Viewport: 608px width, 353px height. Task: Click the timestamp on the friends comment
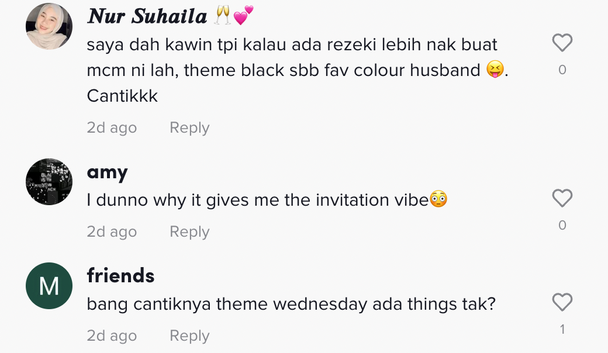[x=112, y=336]
